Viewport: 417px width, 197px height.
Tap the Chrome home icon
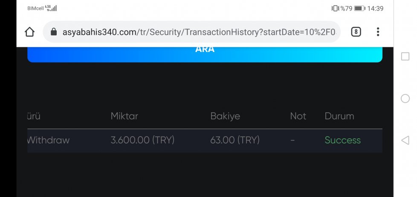29,32
